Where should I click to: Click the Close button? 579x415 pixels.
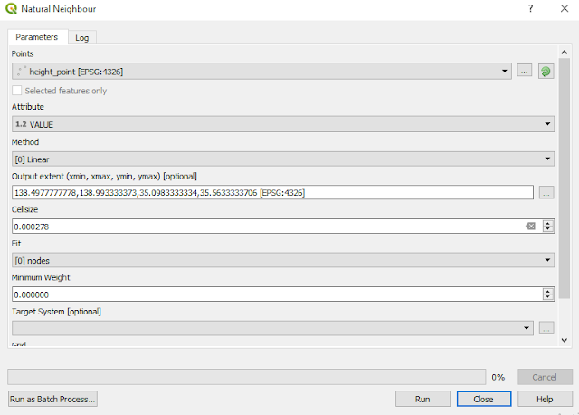click(x=484, y=399)
